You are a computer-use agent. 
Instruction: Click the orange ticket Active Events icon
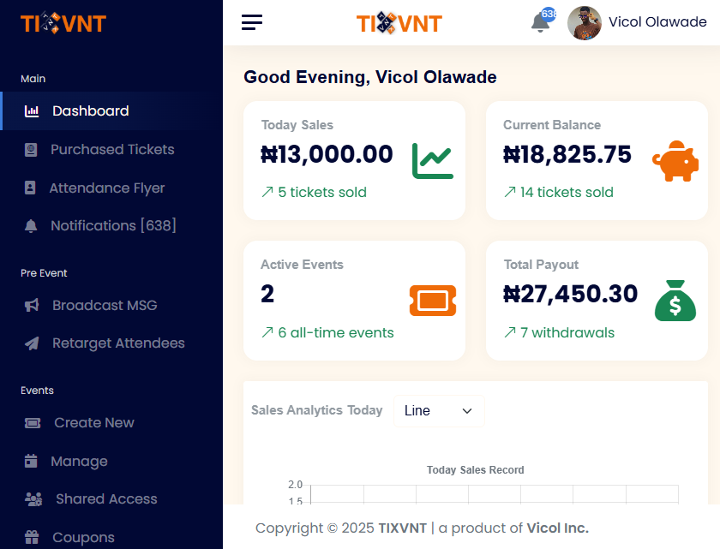click(x=433, y=300)
